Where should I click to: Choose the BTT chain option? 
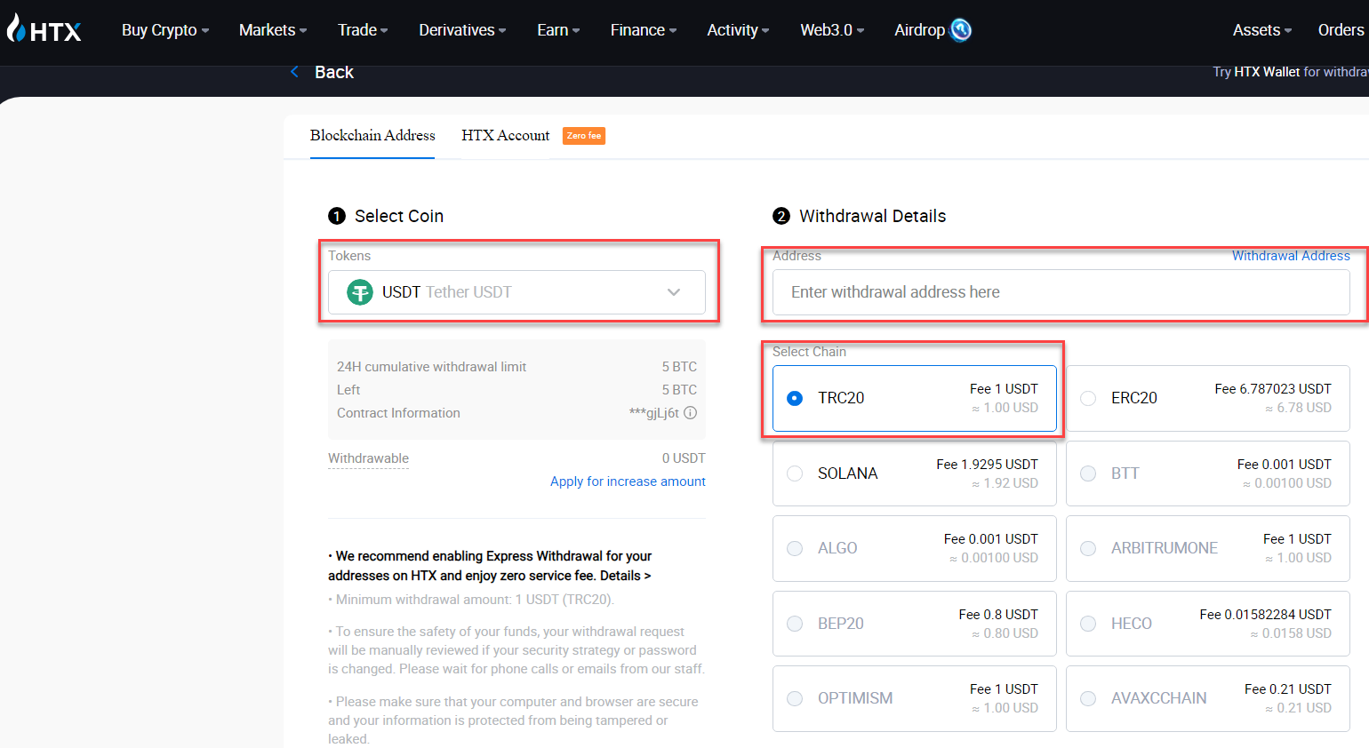[1207, 473]
